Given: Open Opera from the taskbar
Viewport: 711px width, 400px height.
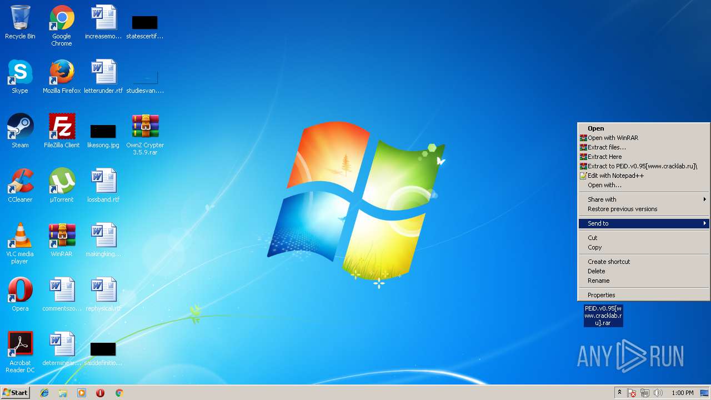Looking at the screenshot, I should 100,393.
